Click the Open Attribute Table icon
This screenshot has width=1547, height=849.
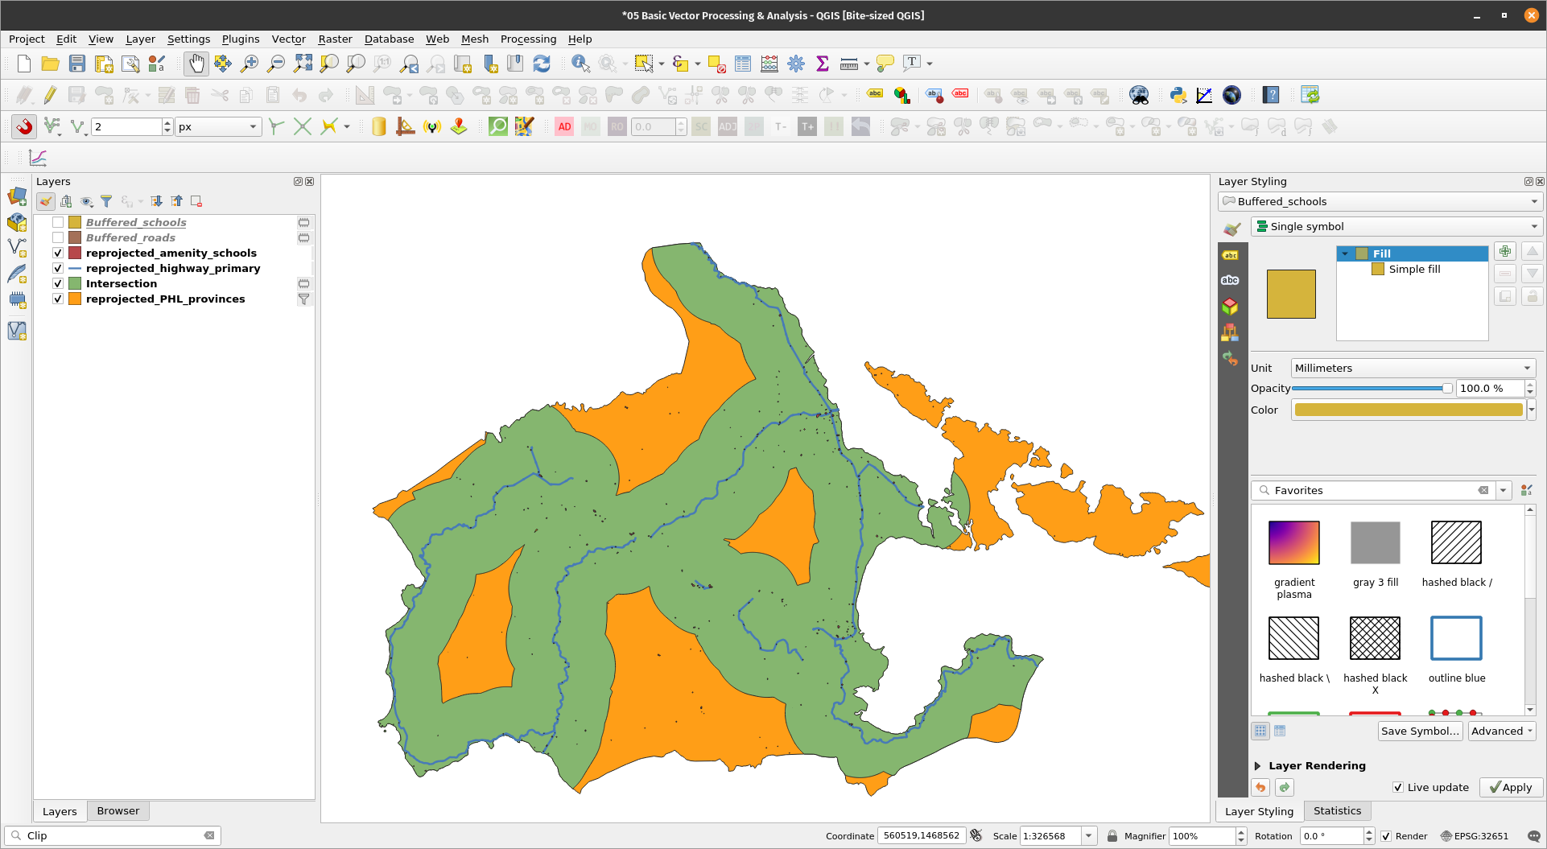point(743,64)
